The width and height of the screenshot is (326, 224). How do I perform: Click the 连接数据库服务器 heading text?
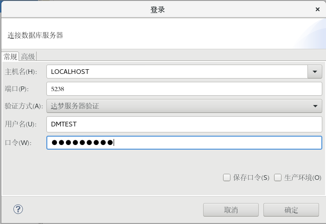35,35
